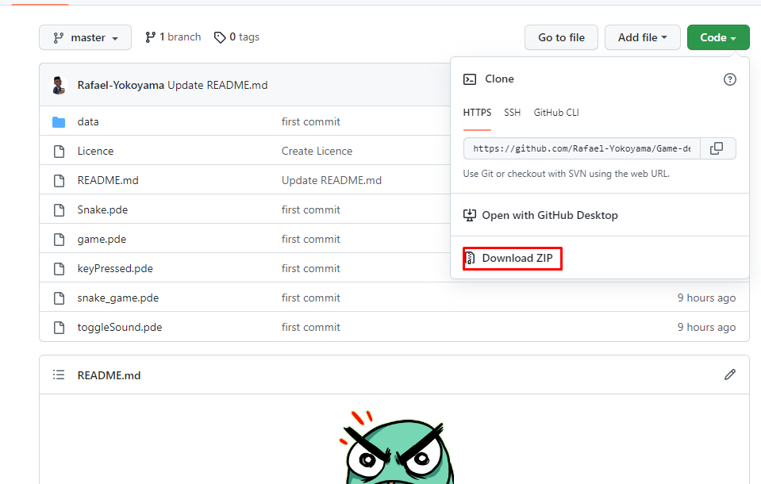
Task: Click the README.md section heading
Action: (x=109, y=375)
